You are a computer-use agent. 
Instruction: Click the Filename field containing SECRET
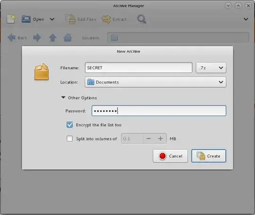pos(138,68)
